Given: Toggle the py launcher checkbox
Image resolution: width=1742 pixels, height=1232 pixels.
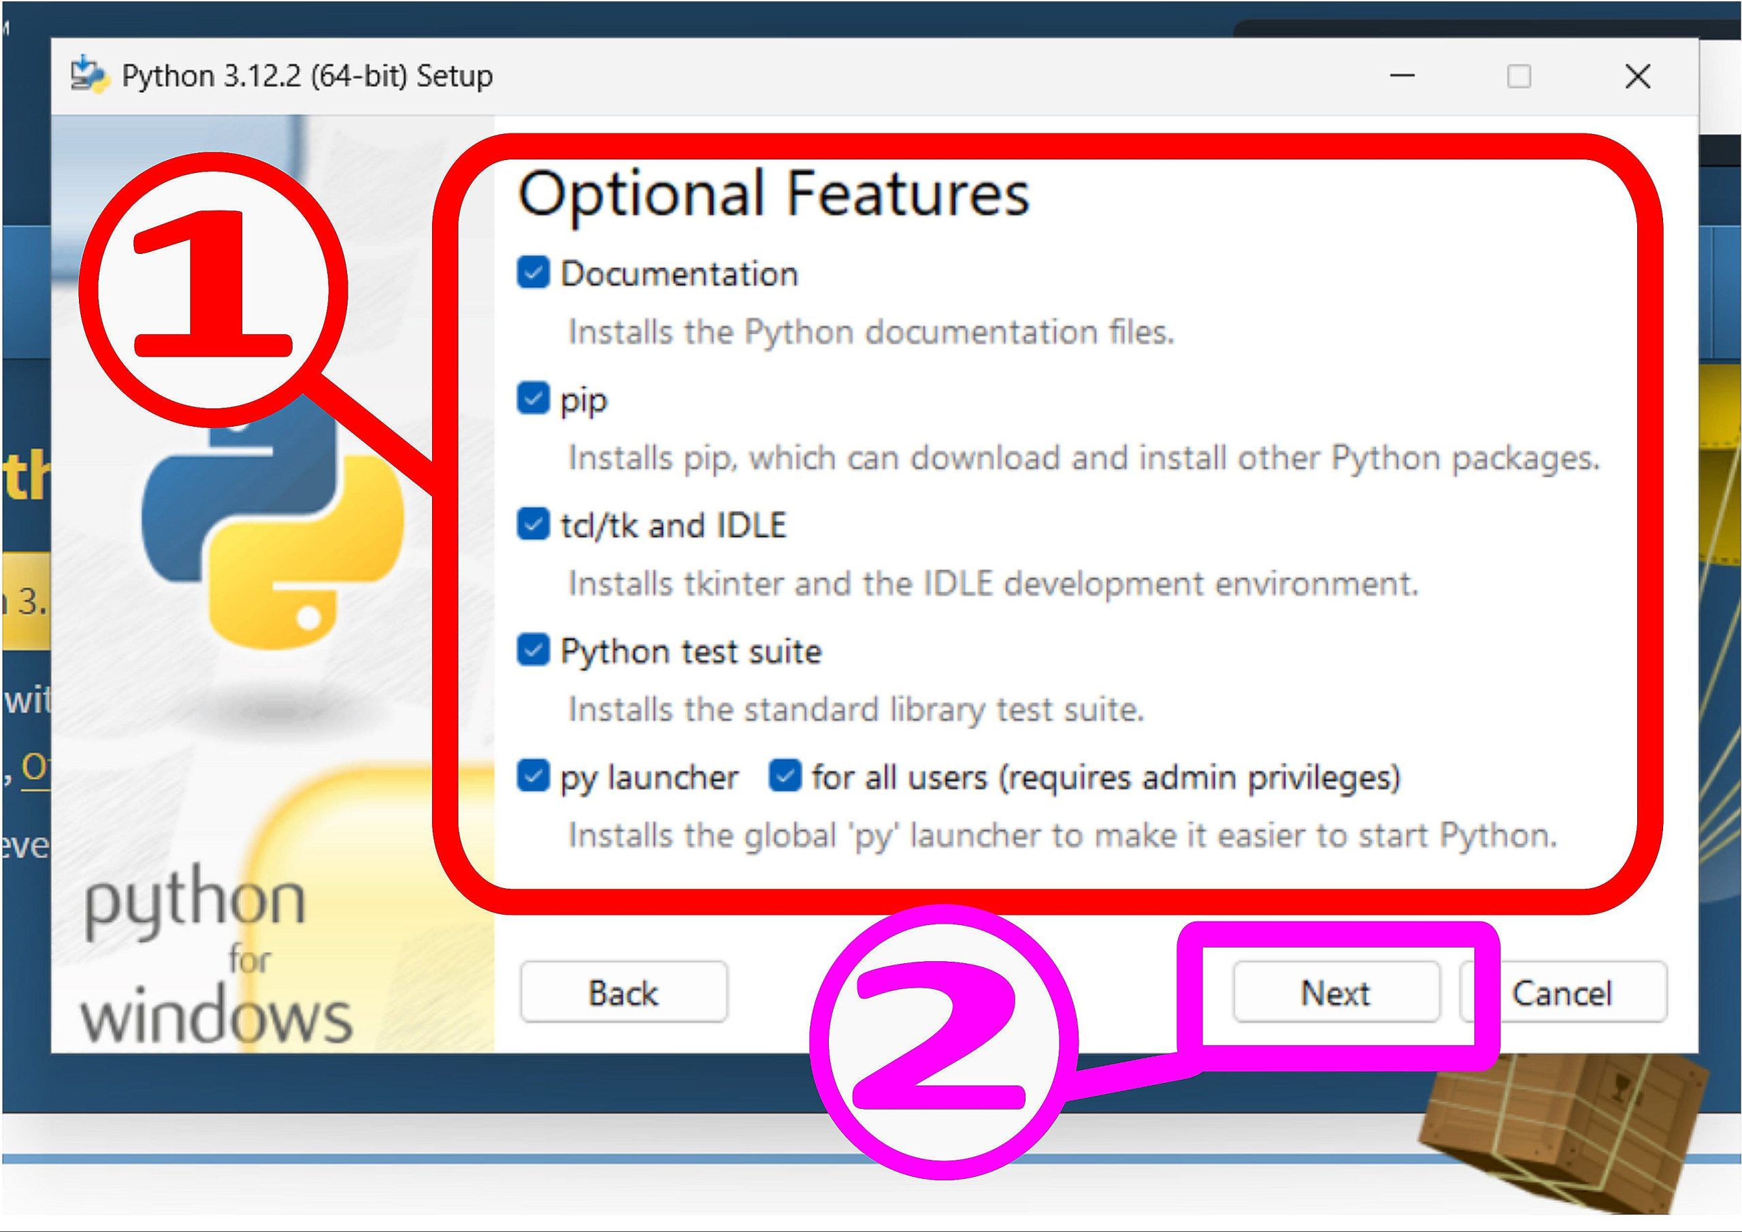Looking at the screenshot, I should (533, 776).
